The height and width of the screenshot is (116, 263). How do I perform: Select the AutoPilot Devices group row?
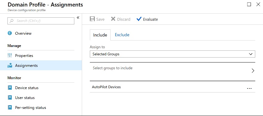pyautogui.click(x=173, y=87)
